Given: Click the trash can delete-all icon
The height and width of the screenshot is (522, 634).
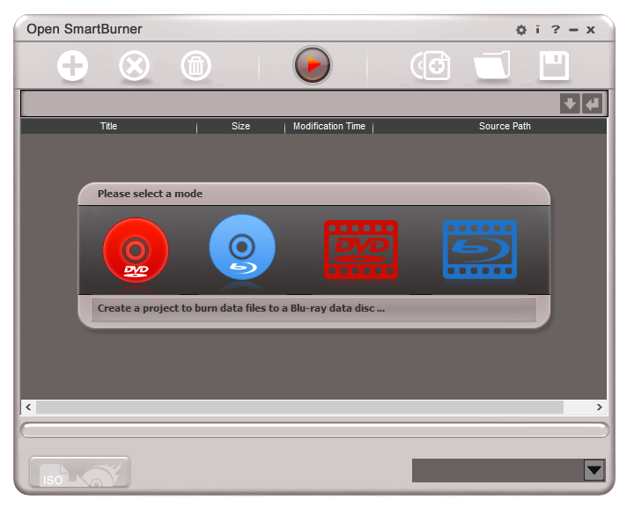Looking at the screenshot, I should pyautogui.click(x=195, y=65).
